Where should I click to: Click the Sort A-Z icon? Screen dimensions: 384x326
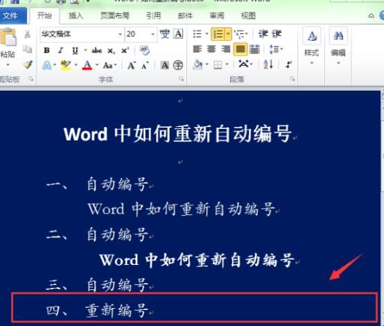268,65
